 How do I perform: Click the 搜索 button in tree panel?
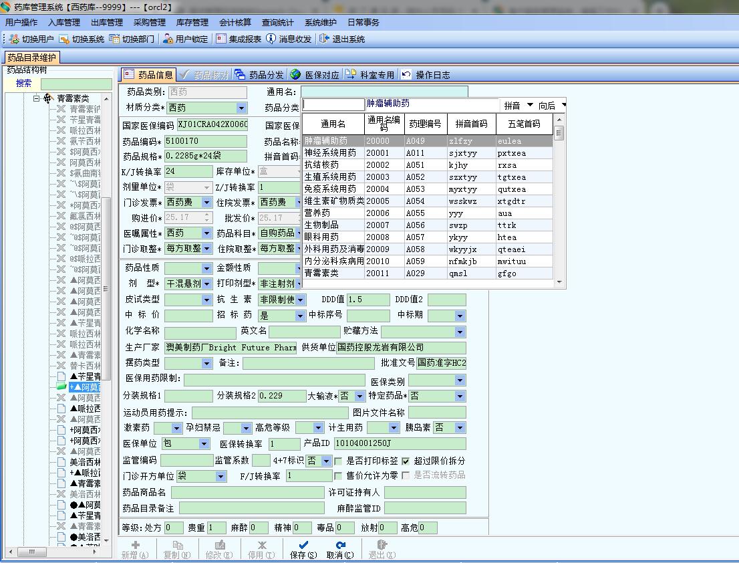pyautogui.click(x=23, y=84)
